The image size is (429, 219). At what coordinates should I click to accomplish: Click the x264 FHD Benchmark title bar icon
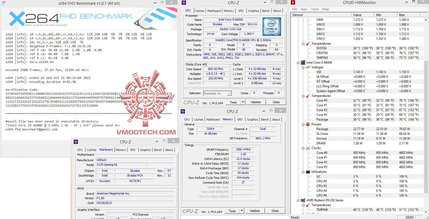click(x=4, y=3)
